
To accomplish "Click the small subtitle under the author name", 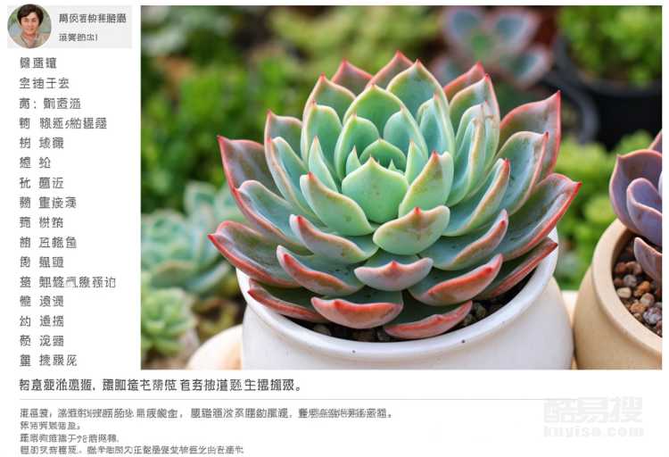I will click(x=78, y=37).
